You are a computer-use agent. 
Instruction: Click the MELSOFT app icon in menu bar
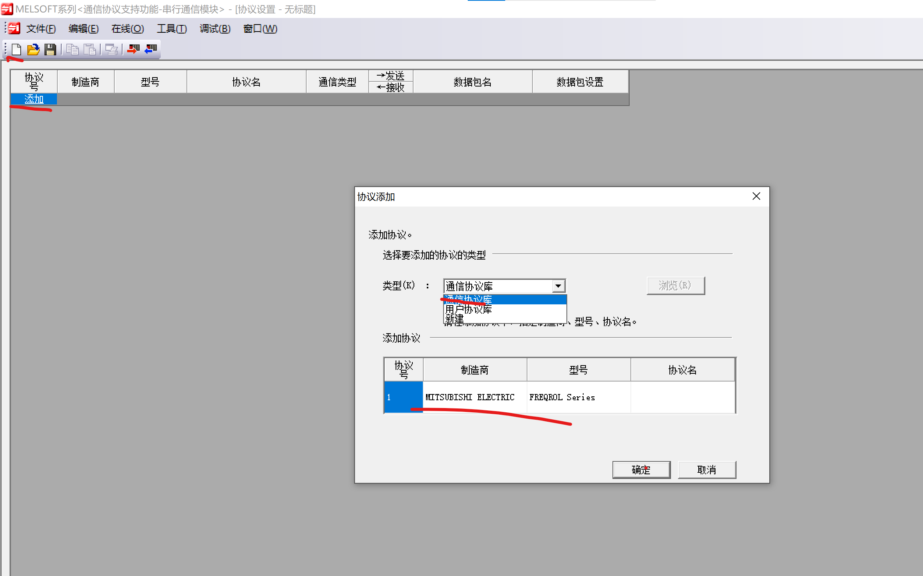(x=14, y=28)
